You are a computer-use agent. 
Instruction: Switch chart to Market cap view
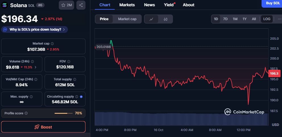tap(127, 19)
